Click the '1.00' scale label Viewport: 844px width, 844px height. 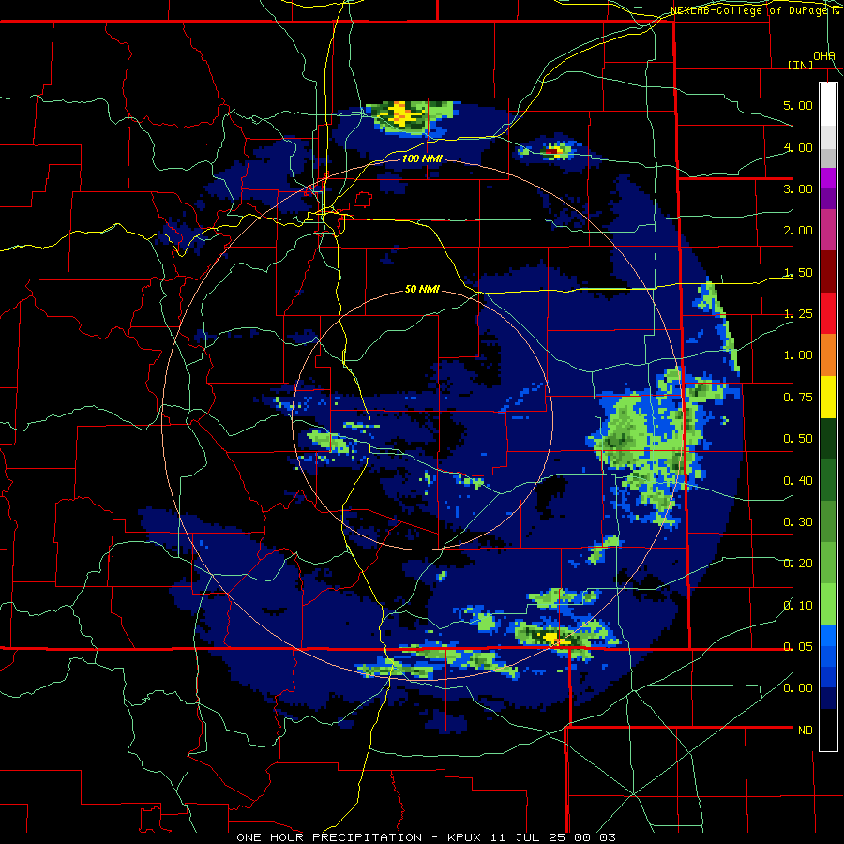point(798,355)
